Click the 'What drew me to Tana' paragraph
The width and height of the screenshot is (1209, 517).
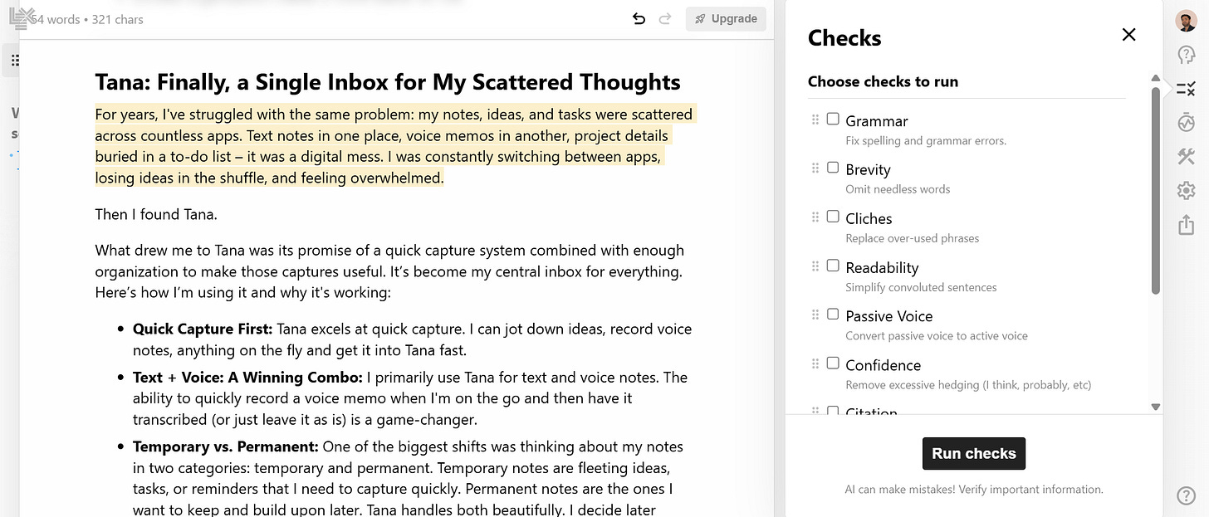point(390,271)
